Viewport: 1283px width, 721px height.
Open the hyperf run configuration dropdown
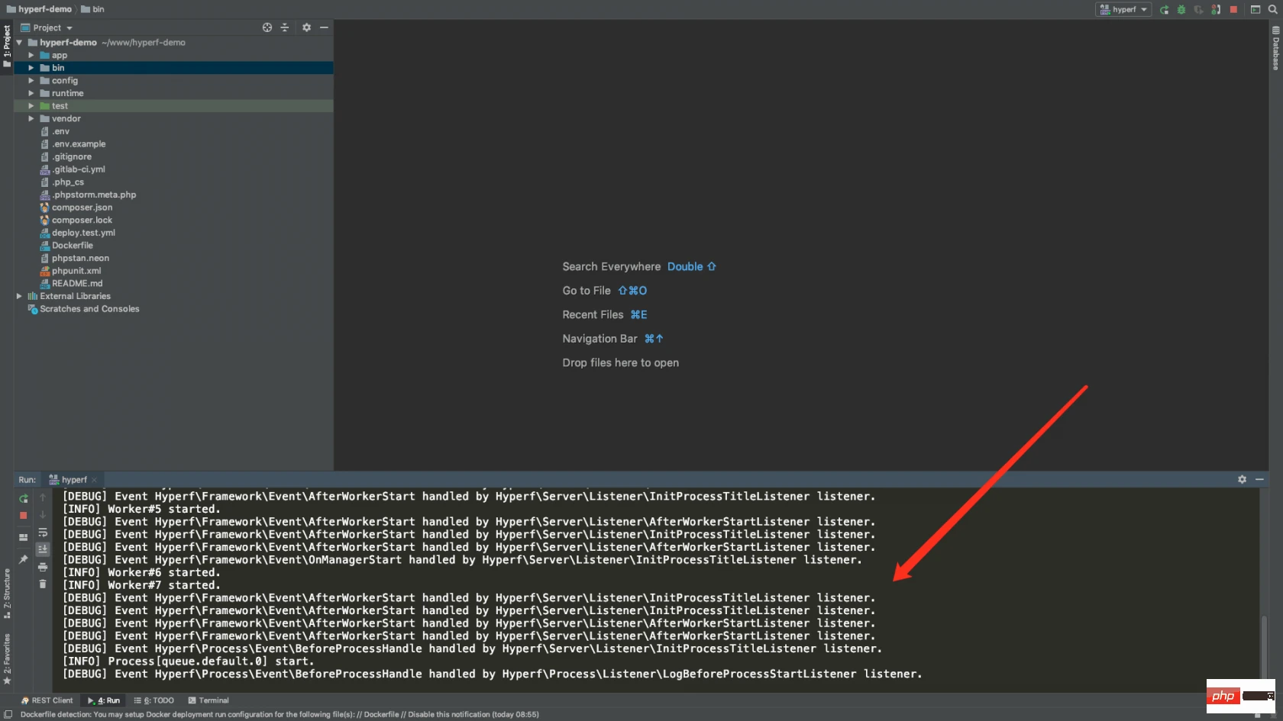1123,9
